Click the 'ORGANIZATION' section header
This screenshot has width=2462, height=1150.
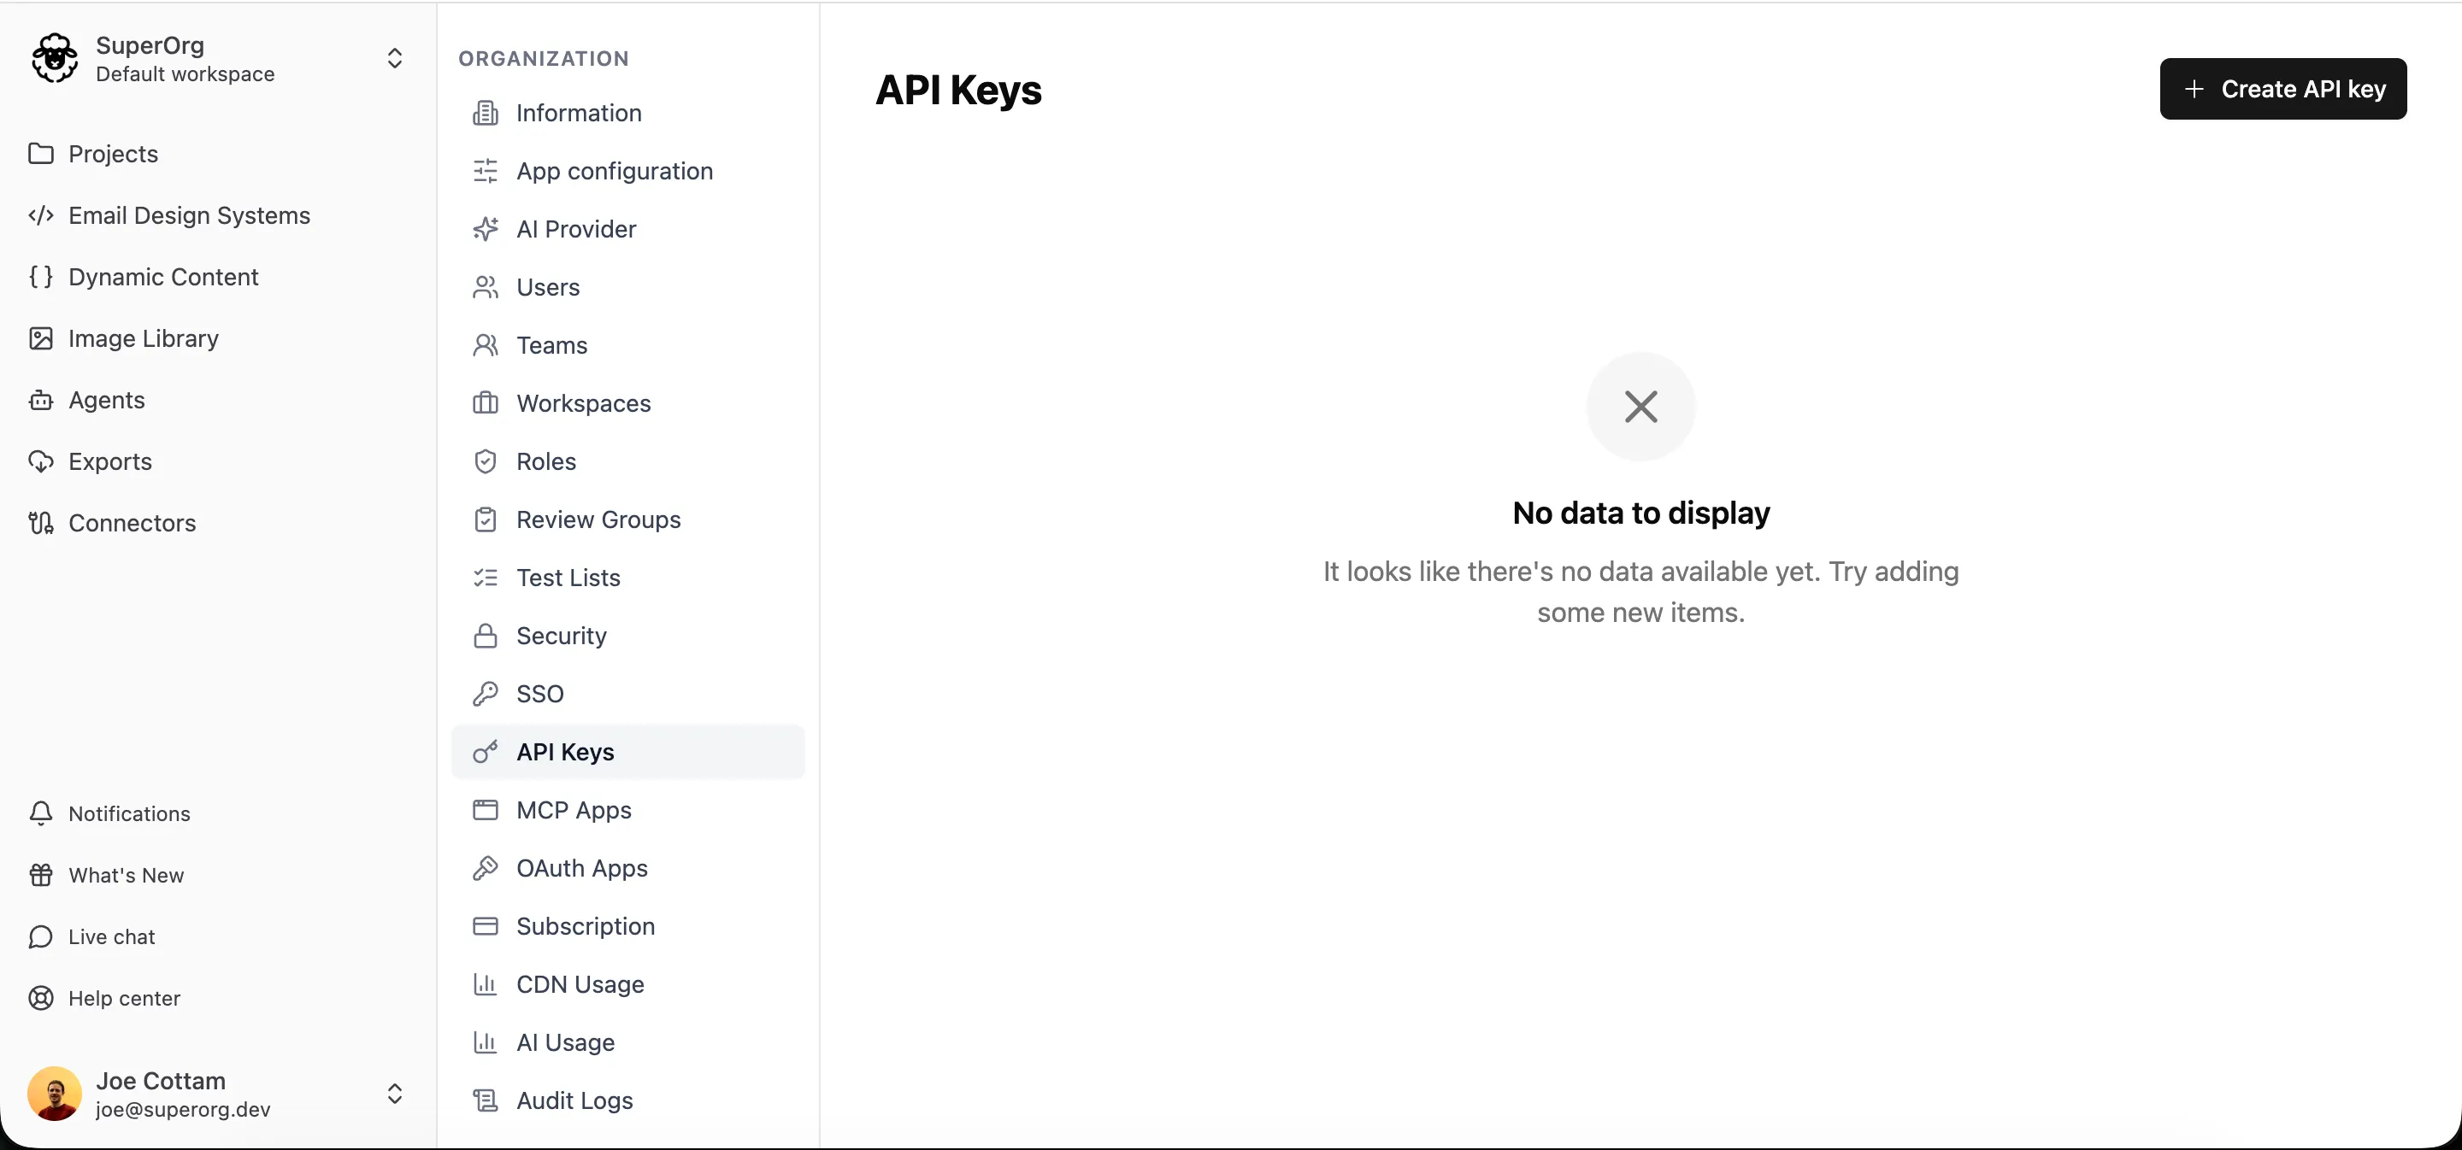tap(544, 58)
